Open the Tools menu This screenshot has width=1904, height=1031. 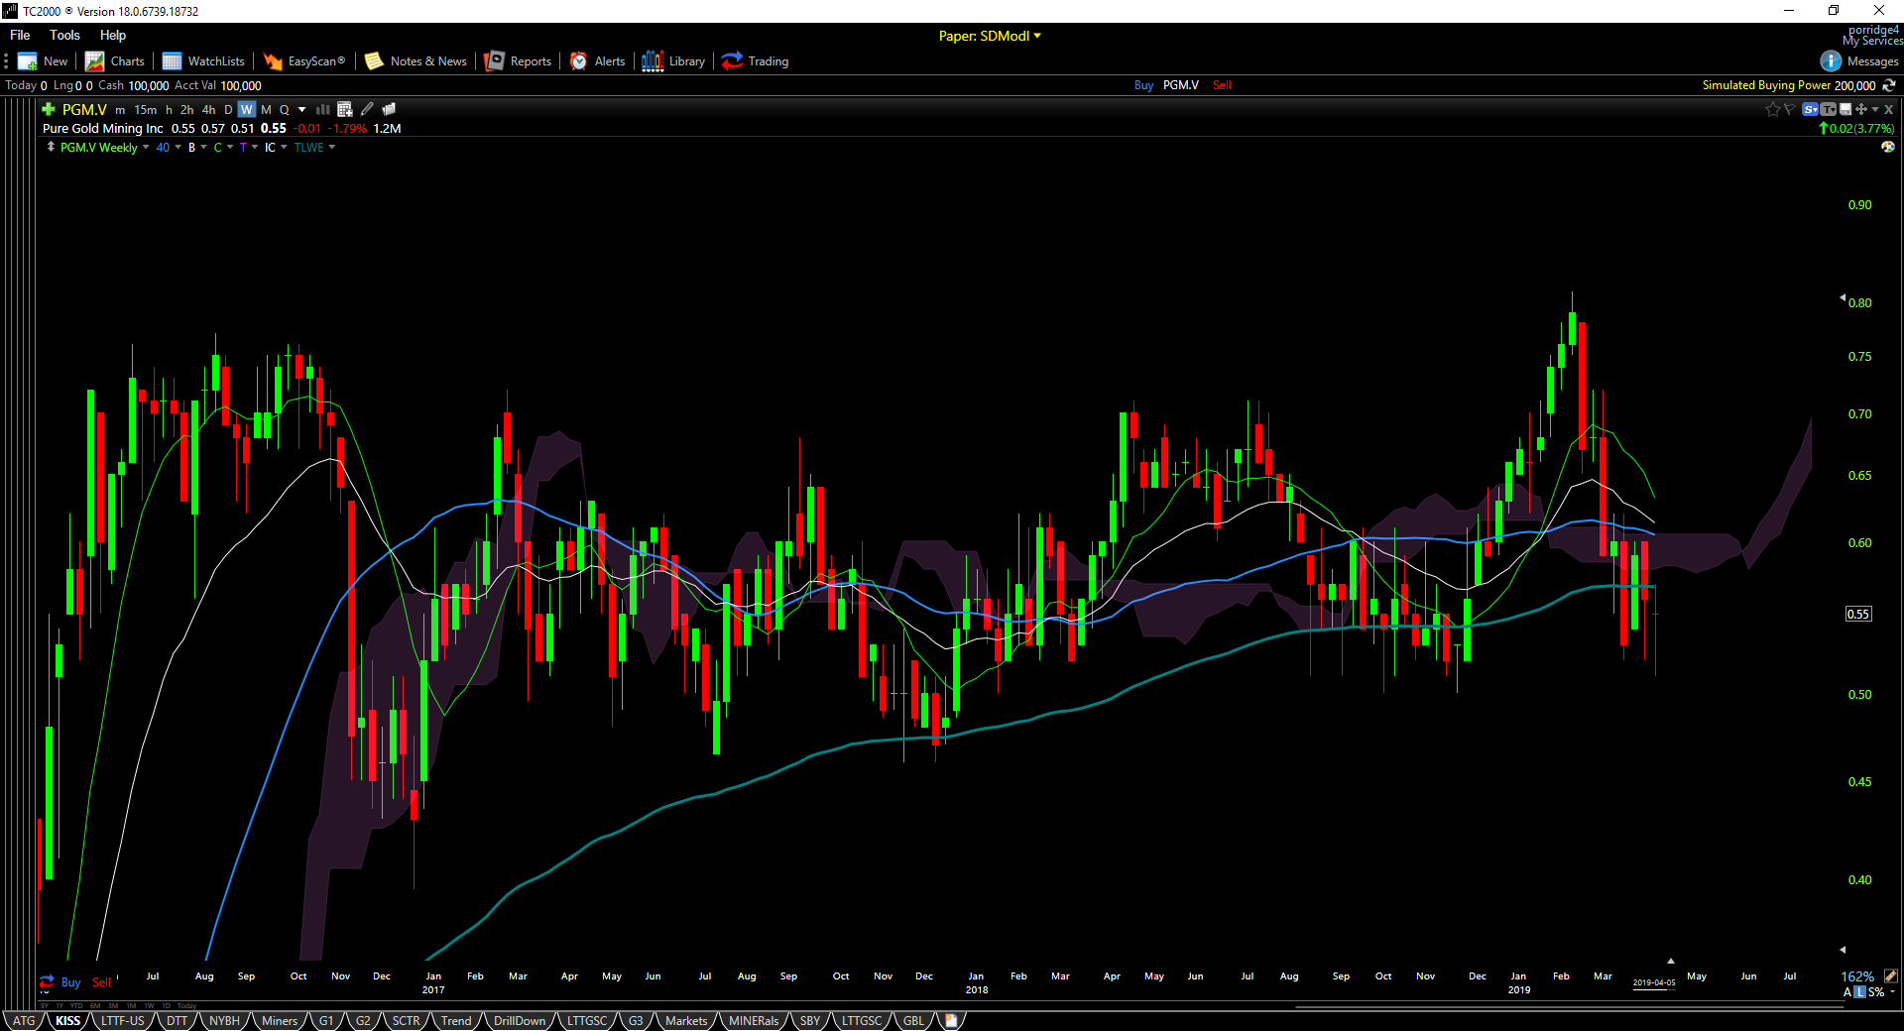(x=64, y=35)
